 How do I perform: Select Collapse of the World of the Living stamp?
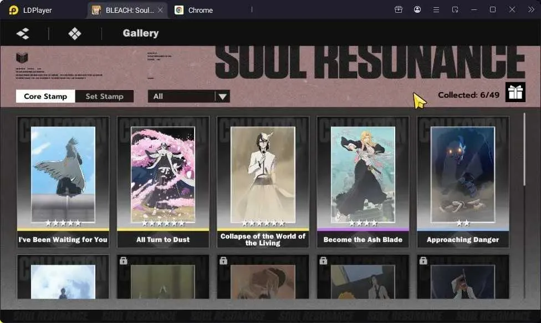point(263,182)
